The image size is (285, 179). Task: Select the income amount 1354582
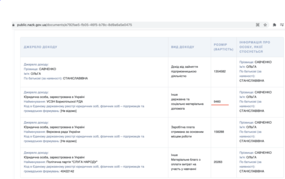pyautogui.click(x=220, y=72)
